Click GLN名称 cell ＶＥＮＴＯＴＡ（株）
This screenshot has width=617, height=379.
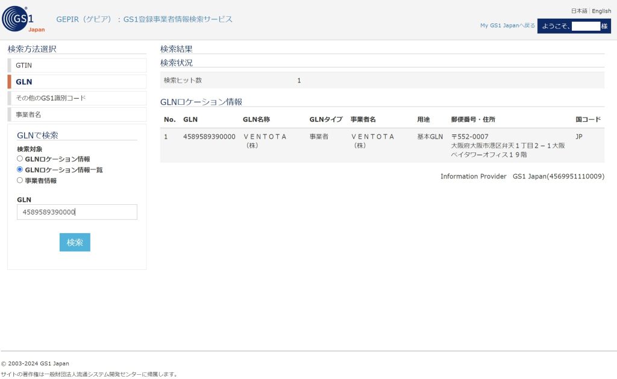point(265,141)
